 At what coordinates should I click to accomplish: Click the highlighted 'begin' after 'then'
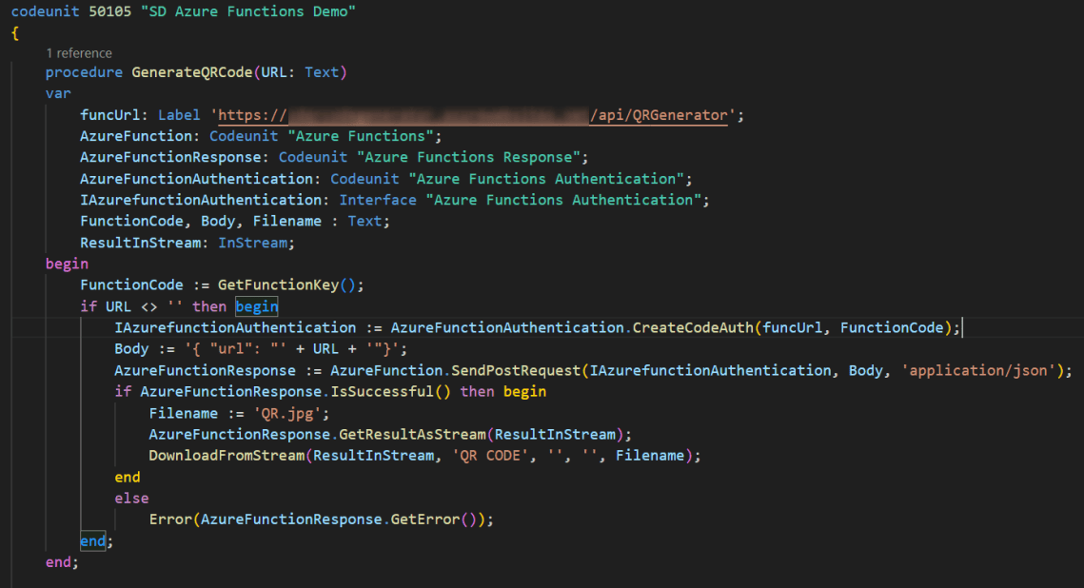pos(256,306)
